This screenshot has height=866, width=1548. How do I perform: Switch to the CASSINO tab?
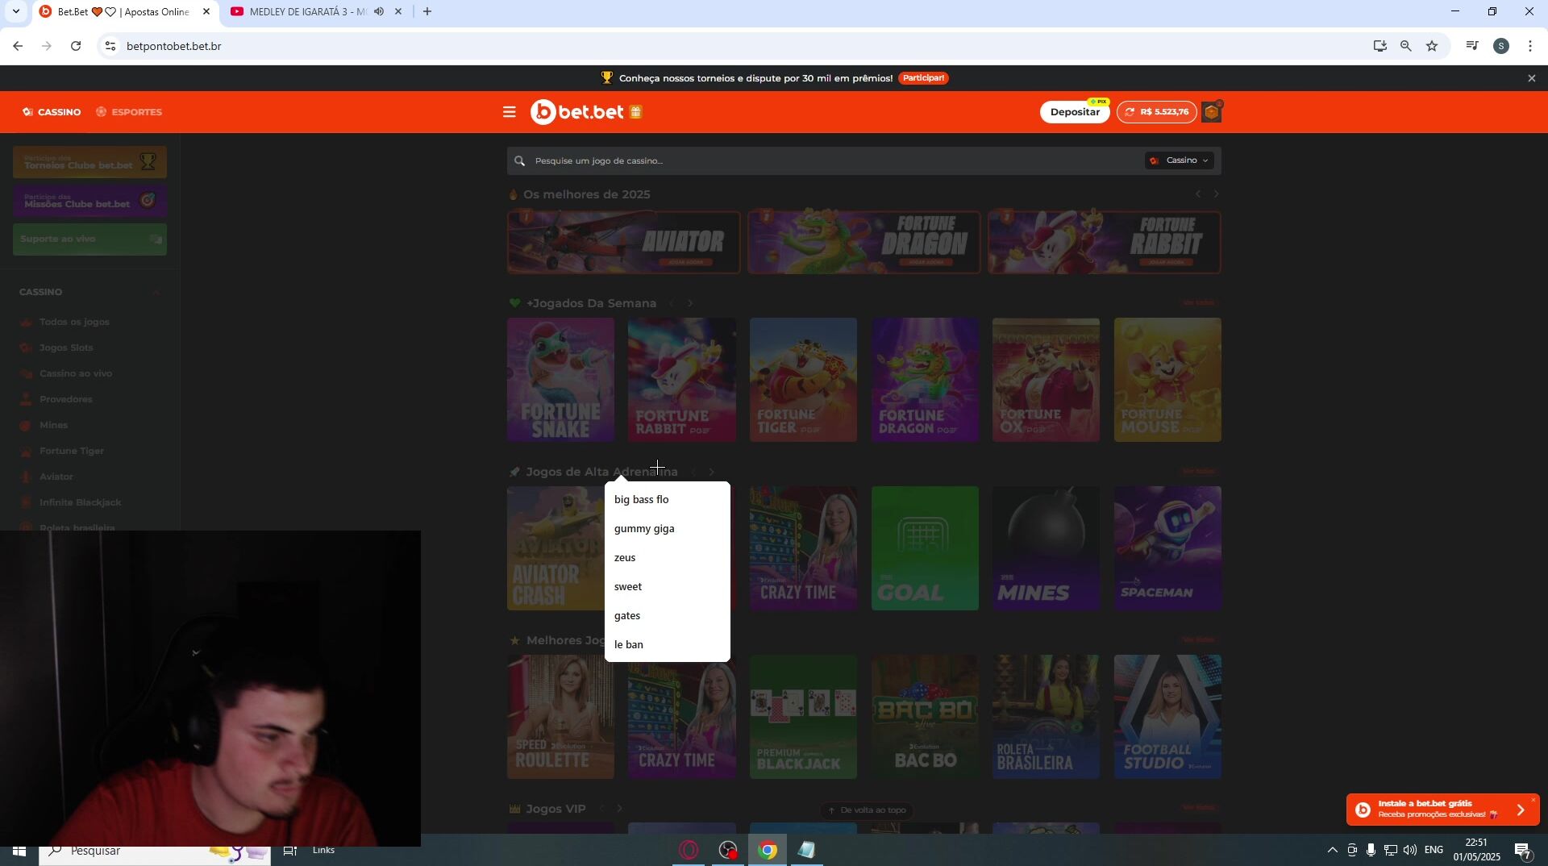coord(52,112)
